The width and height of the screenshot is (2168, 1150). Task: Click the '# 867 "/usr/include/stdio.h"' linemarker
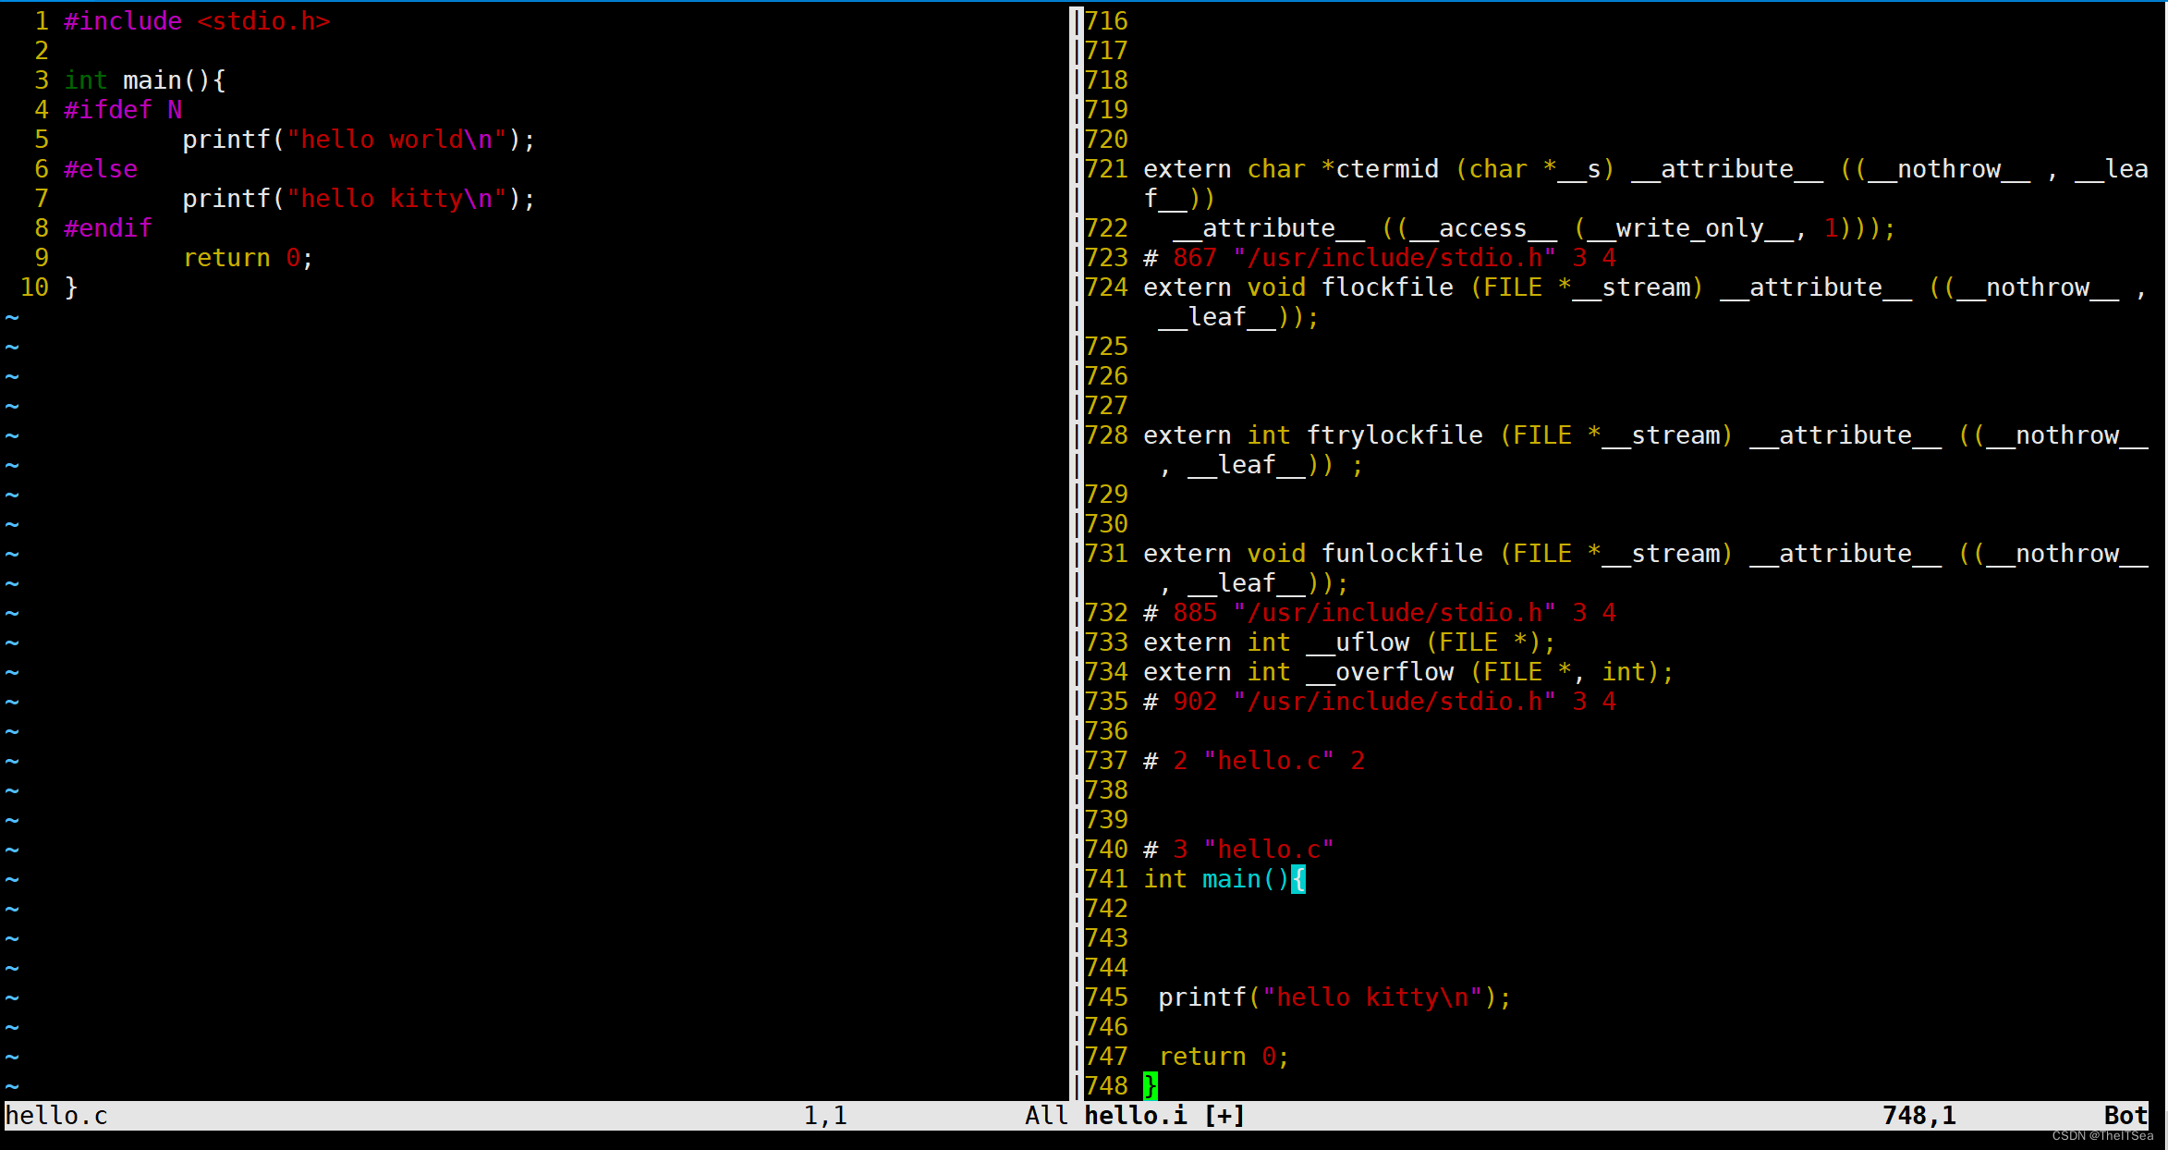(x=1380, y=257)
